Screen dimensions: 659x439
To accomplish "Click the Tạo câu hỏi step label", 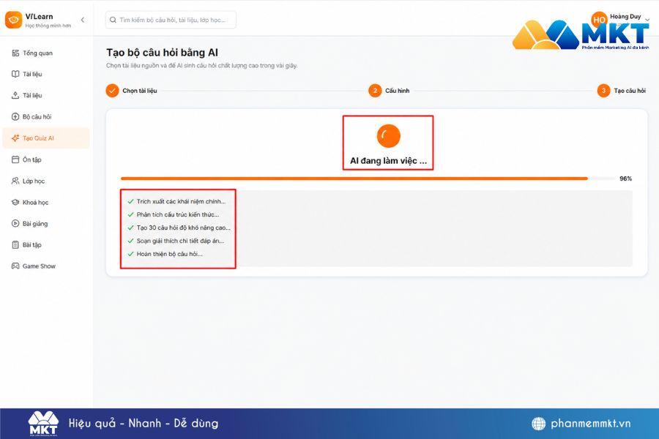I will [630, 91].
